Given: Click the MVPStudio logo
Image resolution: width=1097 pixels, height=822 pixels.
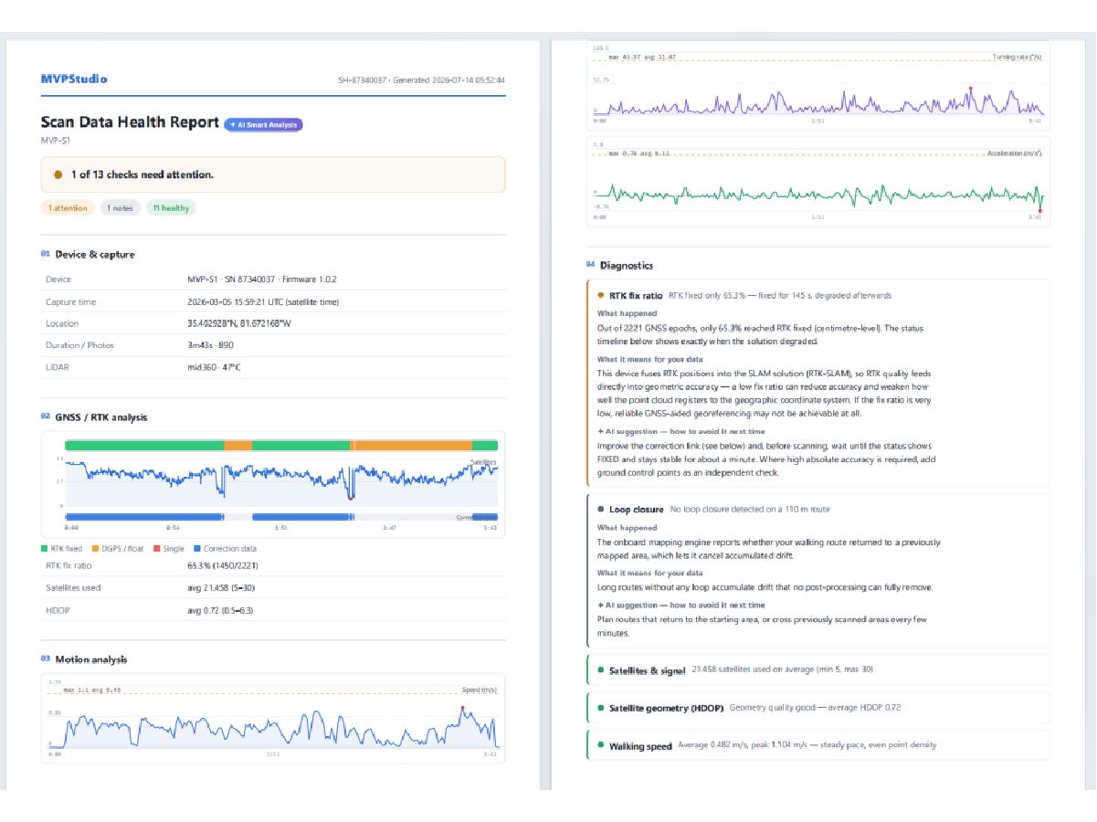Looking at the screenshot, I should 74,79.
